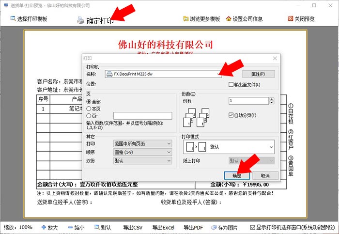The height and width of the screenshot is (234, 339).
Task: Click 缩放: 100% status text
Action: coord(18,228)
